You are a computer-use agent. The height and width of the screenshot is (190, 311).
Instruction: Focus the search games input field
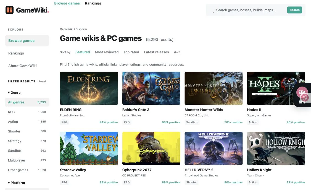tap(246, 10)
